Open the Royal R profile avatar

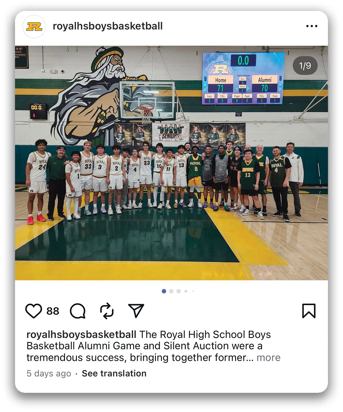click(x=34, y=26)
